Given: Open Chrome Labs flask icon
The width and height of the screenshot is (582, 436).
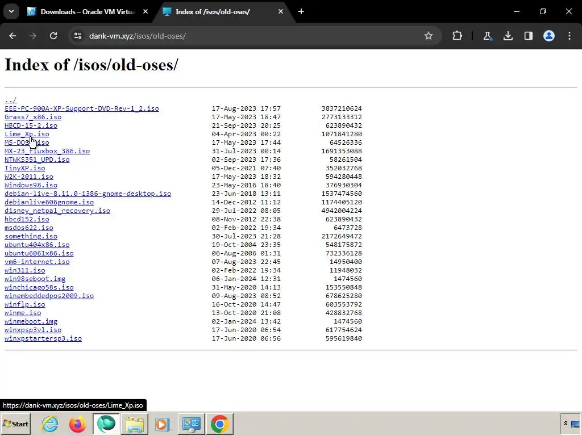Looking at the screenshot, I should point(487,36).
